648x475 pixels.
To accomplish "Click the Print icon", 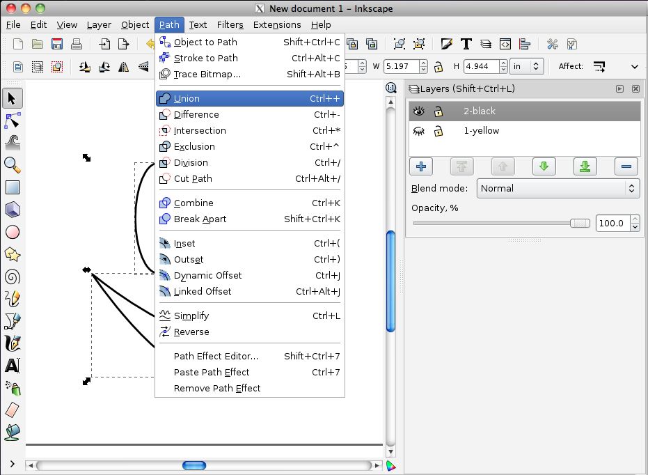I will pyautogui.click(x=77, y=44).
